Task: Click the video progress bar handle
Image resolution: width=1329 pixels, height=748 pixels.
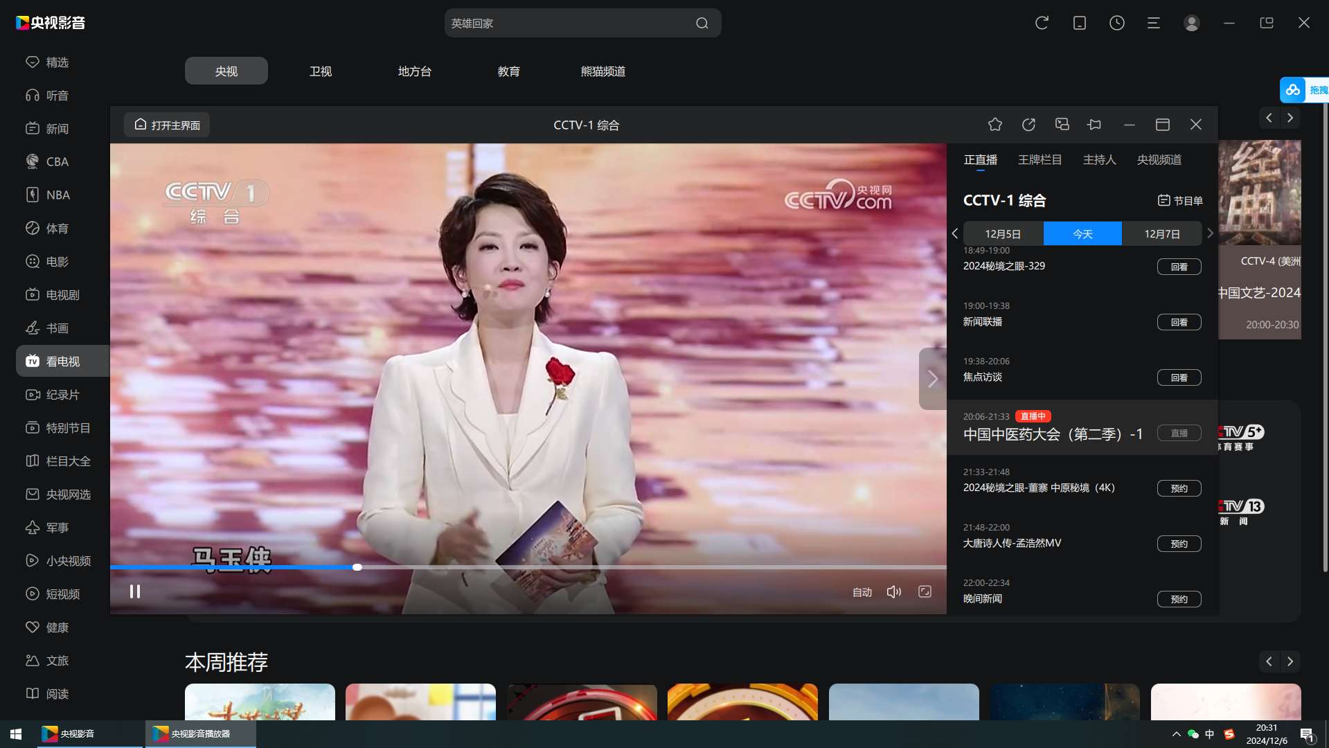Action: coord(357,567)
